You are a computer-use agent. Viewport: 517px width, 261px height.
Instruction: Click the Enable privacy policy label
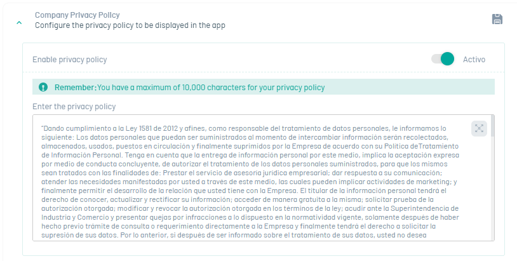coord(70,60)
